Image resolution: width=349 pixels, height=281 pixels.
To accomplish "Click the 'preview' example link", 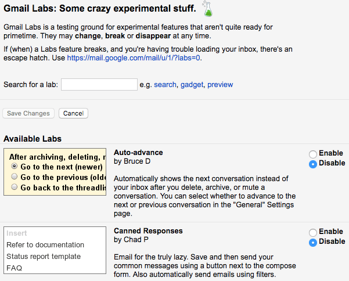I will (220, 85).
